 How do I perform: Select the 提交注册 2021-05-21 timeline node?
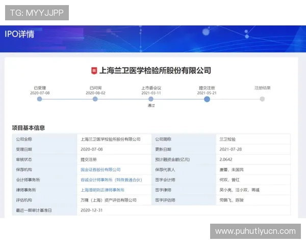coord(207,99)
